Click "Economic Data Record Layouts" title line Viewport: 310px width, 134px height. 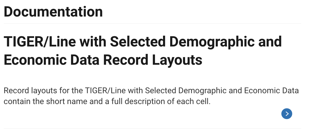103,60
